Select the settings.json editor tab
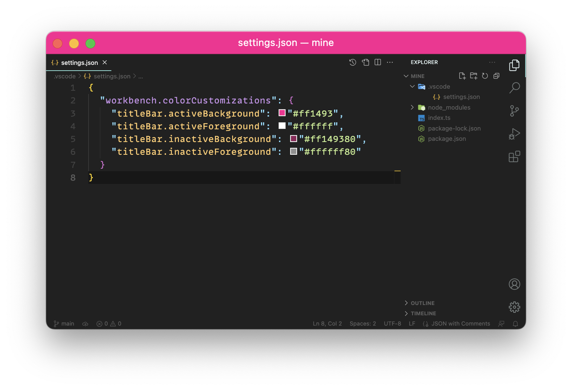Image resolution: width=572 pixels, height=390 pixels. [x=78, y=62]
